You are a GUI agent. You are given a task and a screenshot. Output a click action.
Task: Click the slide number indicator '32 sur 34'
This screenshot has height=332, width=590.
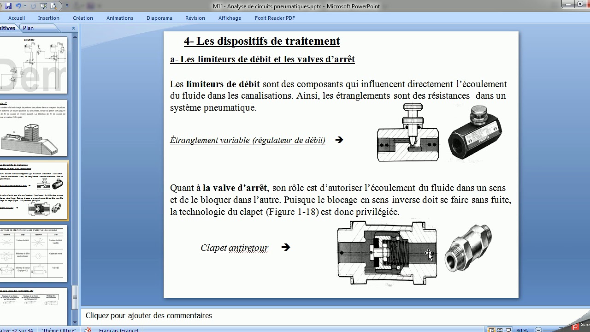pos(18,330)
